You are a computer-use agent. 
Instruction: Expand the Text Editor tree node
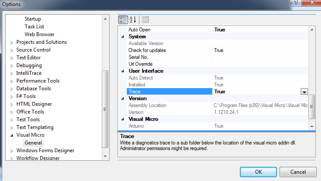tap(12, 58)
